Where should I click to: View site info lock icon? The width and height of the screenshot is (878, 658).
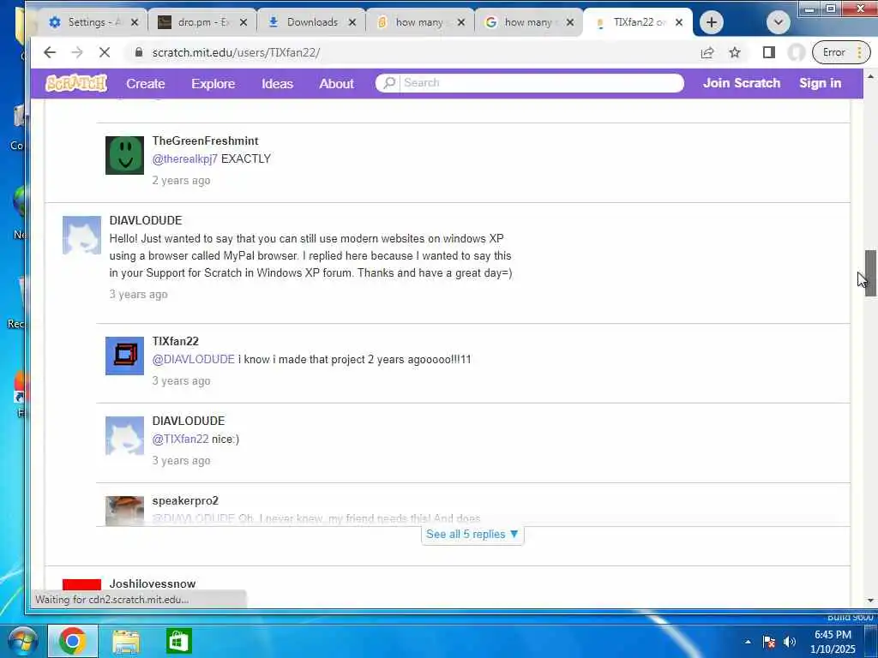138,52
